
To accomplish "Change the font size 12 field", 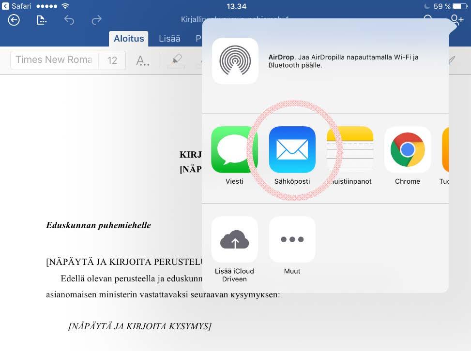I will click(x=112, y=60).
